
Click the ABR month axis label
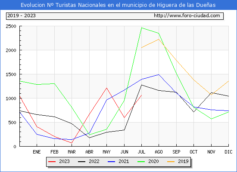(x=89, y=152)
